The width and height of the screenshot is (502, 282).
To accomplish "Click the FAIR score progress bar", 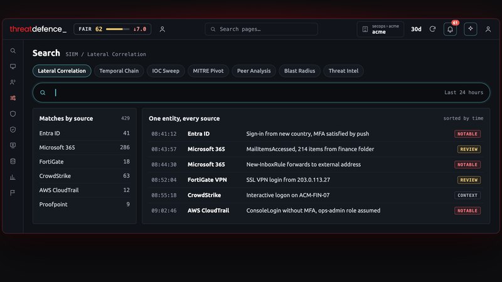I will [x=117, y=29].
